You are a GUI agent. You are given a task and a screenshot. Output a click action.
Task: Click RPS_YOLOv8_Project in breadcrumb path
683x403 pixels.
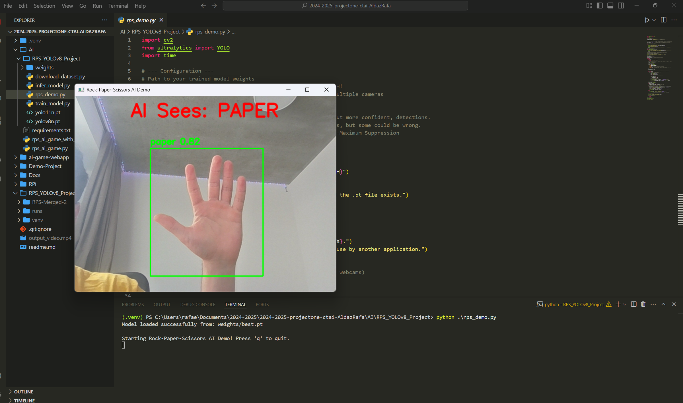coord(156,32)
